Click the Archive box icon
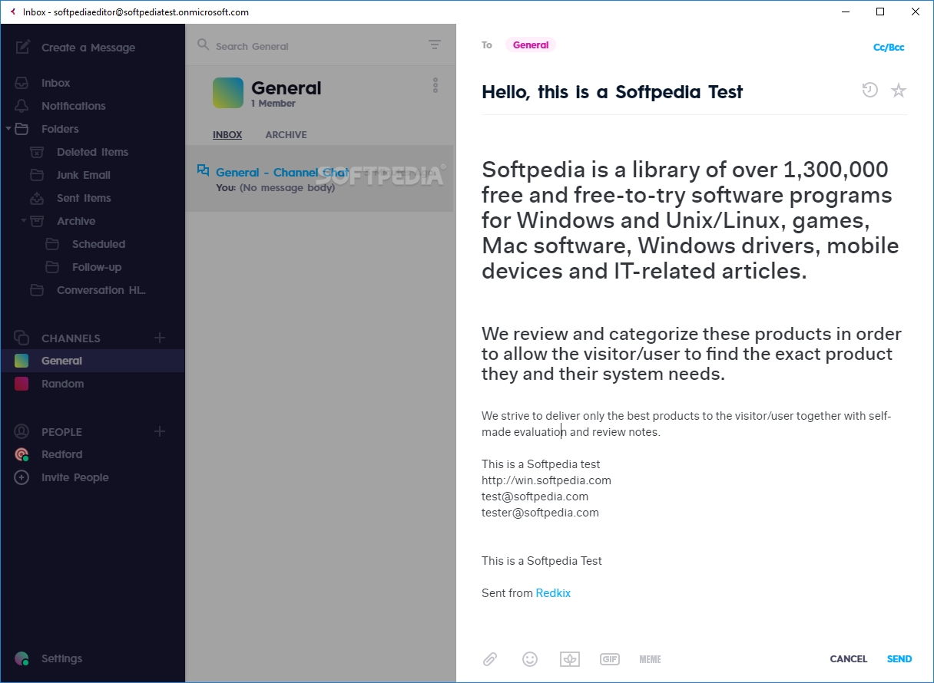The height and width of the screenshot is (683, 934). (37, 221)
